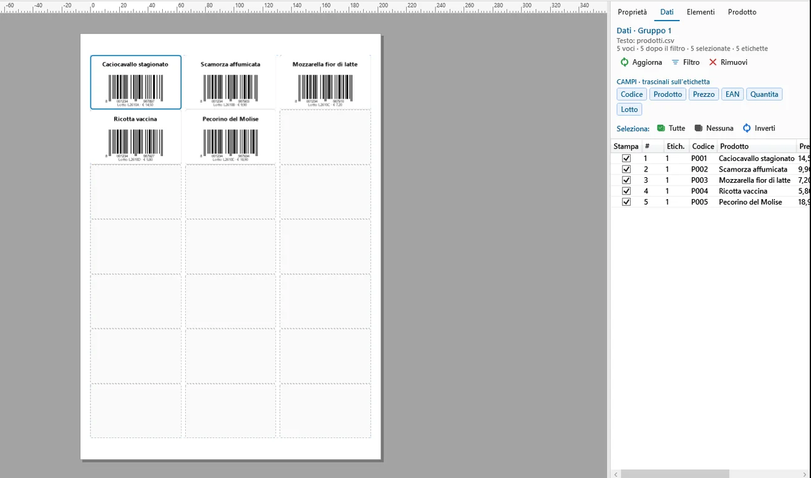Uncheck Stampa for Scamorza affumicata row
This screenshot has height=478, width=811.
pyautogui.click(x=626, y=169)
